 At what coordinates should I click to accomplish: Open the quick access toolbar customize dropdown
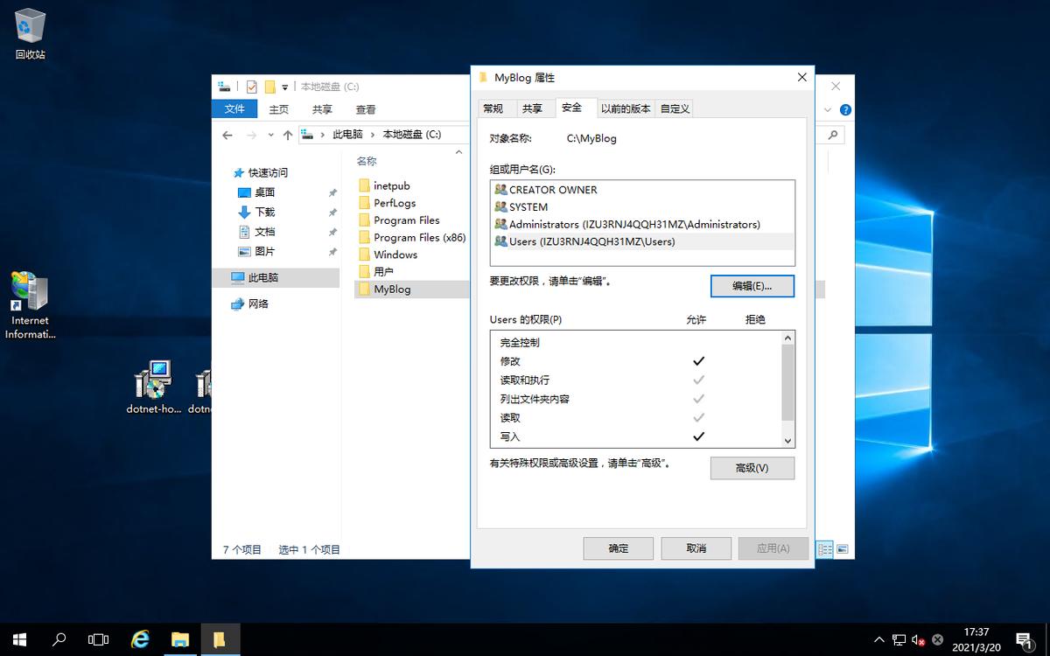pyautogui.click(x=285, y=87)
